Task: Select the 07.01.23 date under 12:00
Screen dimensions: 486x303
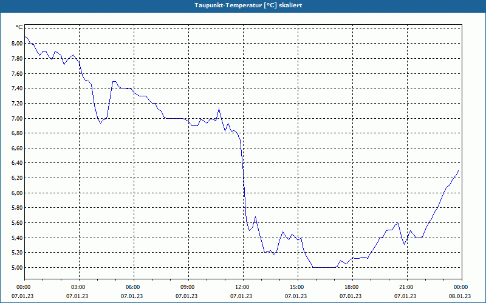Action: point(241,296)
